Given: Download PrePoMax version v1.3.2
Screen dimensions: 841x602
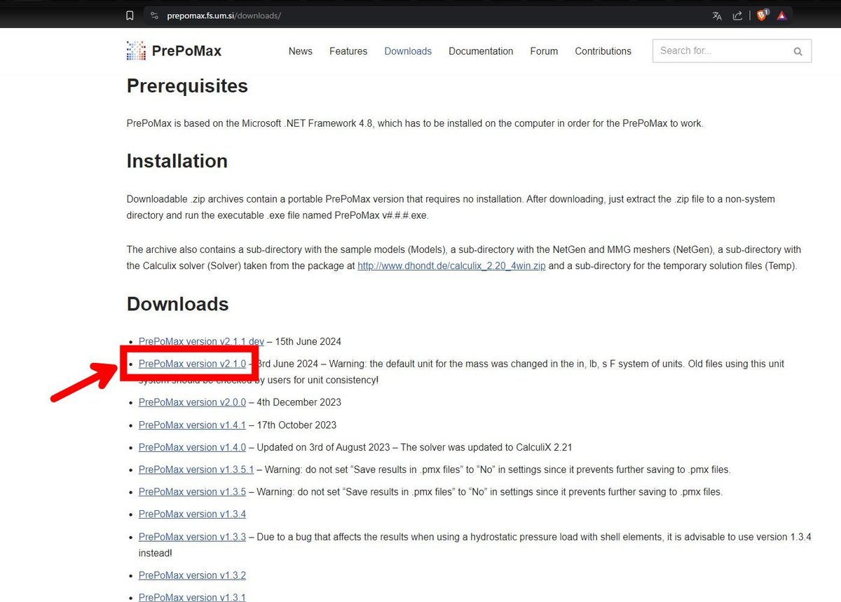Looking at the screenshot, I should tap(192, 575).
